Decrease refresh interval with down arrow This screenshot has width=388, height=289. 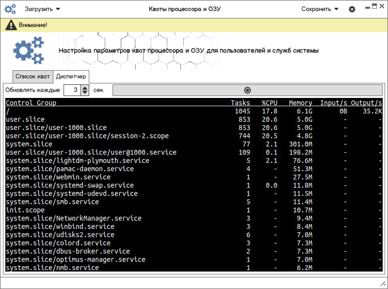tap(85, 93)
